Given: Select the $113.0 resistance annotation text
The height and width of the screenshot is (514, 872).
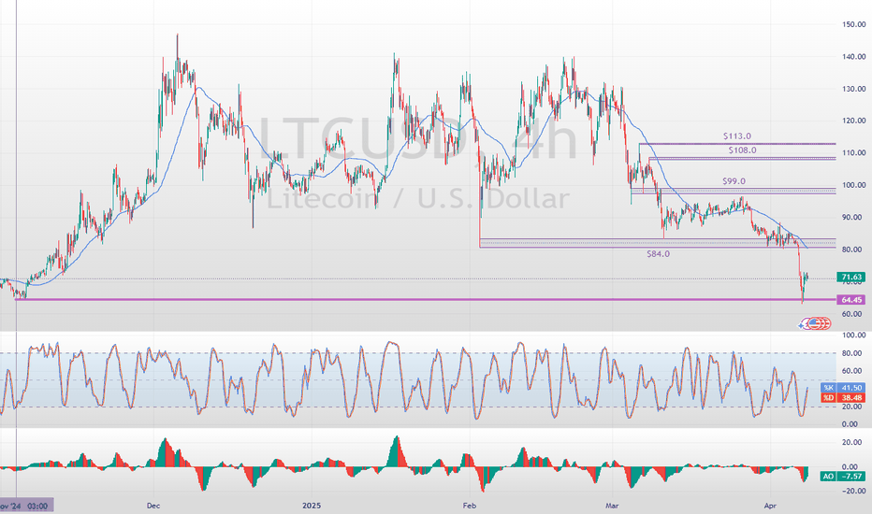Looking at the screenshot, I should [737, 136].
